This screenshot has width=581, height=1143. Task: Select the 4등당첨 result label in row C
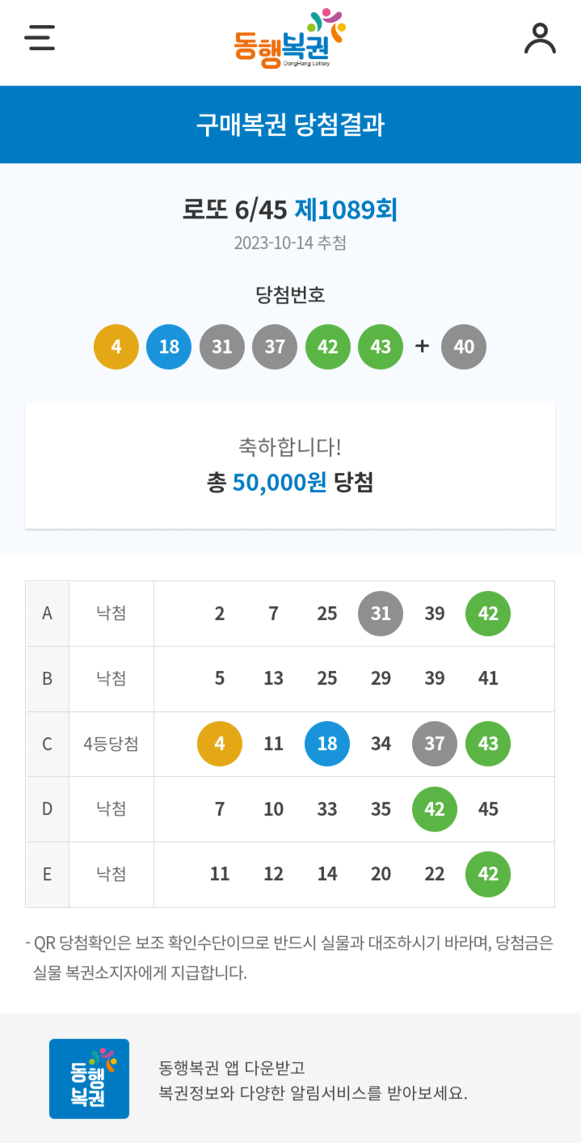[x=112, y=744]
